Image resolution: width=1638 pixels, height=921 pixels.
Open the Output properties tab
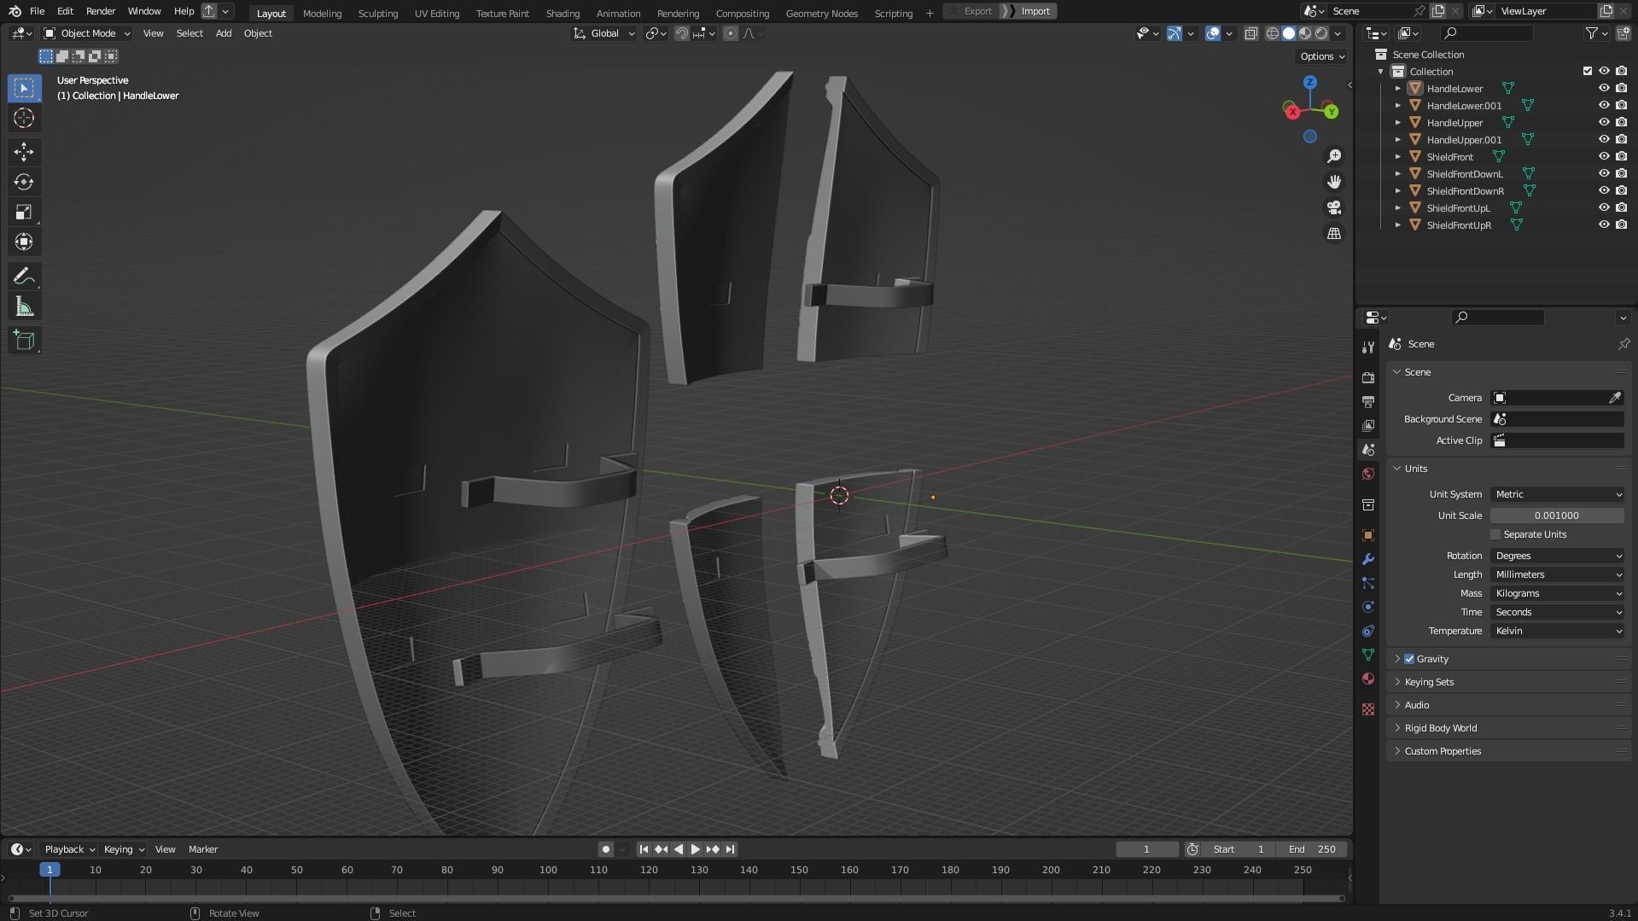(x=1368, y=401)
